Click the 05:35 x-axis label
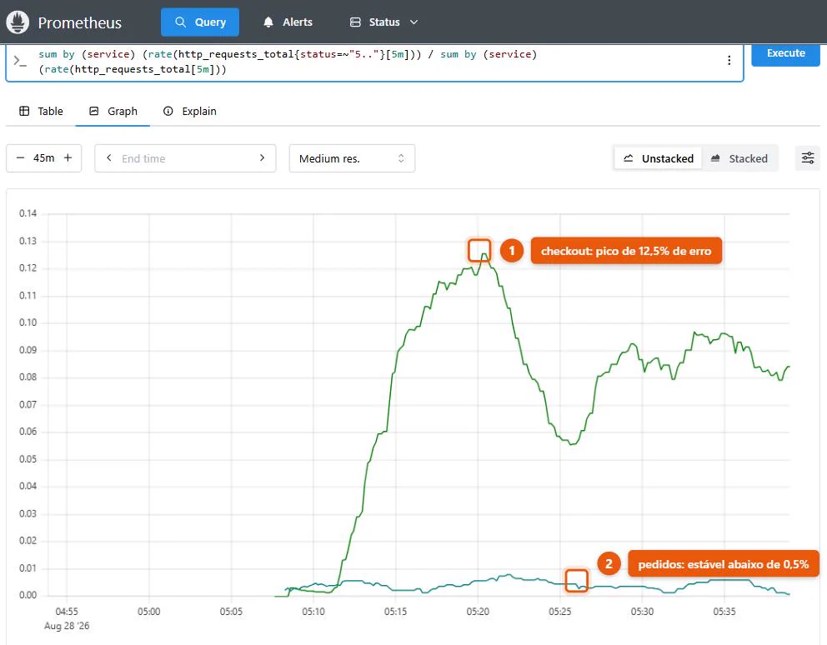Viewport: 827px width, 645px height. (x=724, y=611)
